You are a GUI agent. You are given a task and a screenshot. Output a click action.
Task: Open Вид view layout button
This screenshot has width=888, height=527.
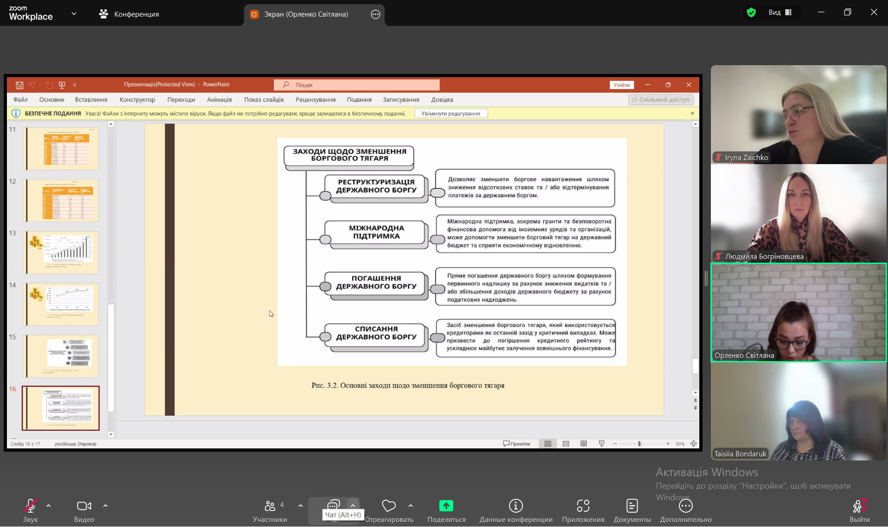point(780,12)
